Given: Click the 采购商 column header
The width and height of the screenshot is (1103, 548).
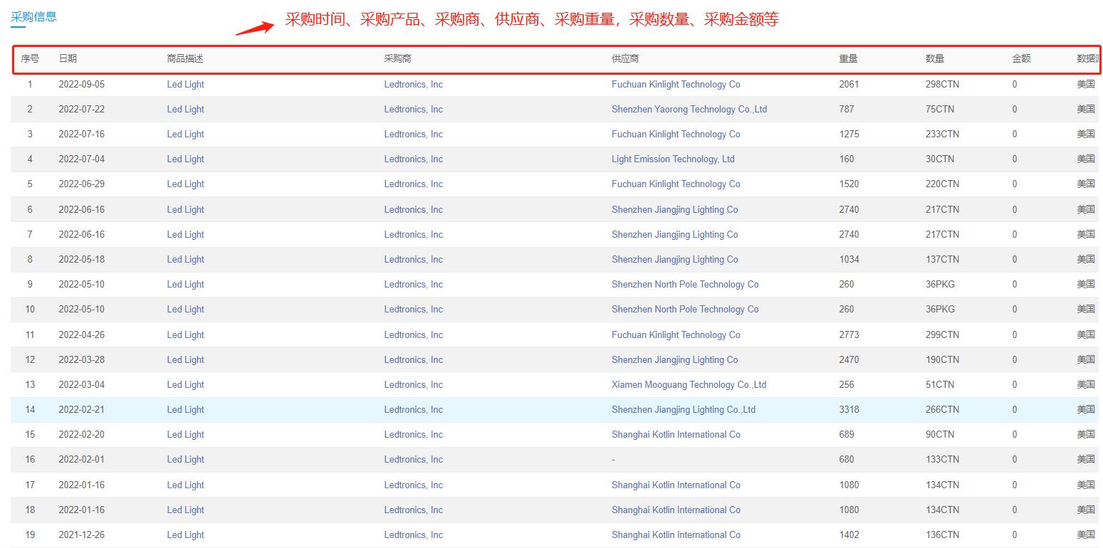Looking at the screenshot, I should pos(397,58).
